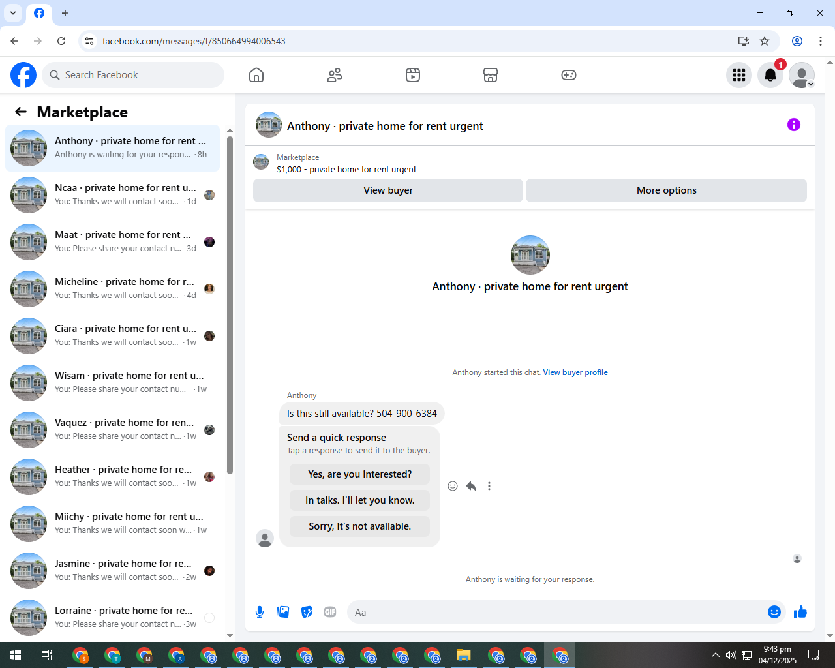
Task: Open Facebook Home icon
Action: coord(256,75)
